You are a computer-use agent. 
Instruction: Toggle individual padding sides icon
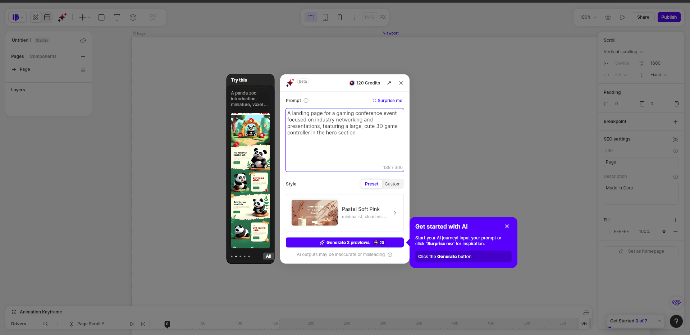coord(676,104)
